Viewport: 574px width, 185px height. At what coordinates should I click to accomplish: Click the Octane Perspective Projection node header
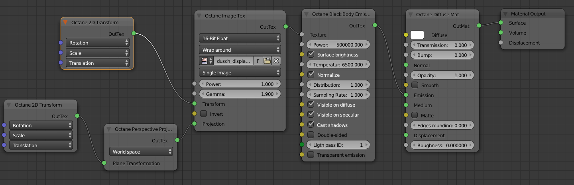pyautogui.click(x=143, y=129)
